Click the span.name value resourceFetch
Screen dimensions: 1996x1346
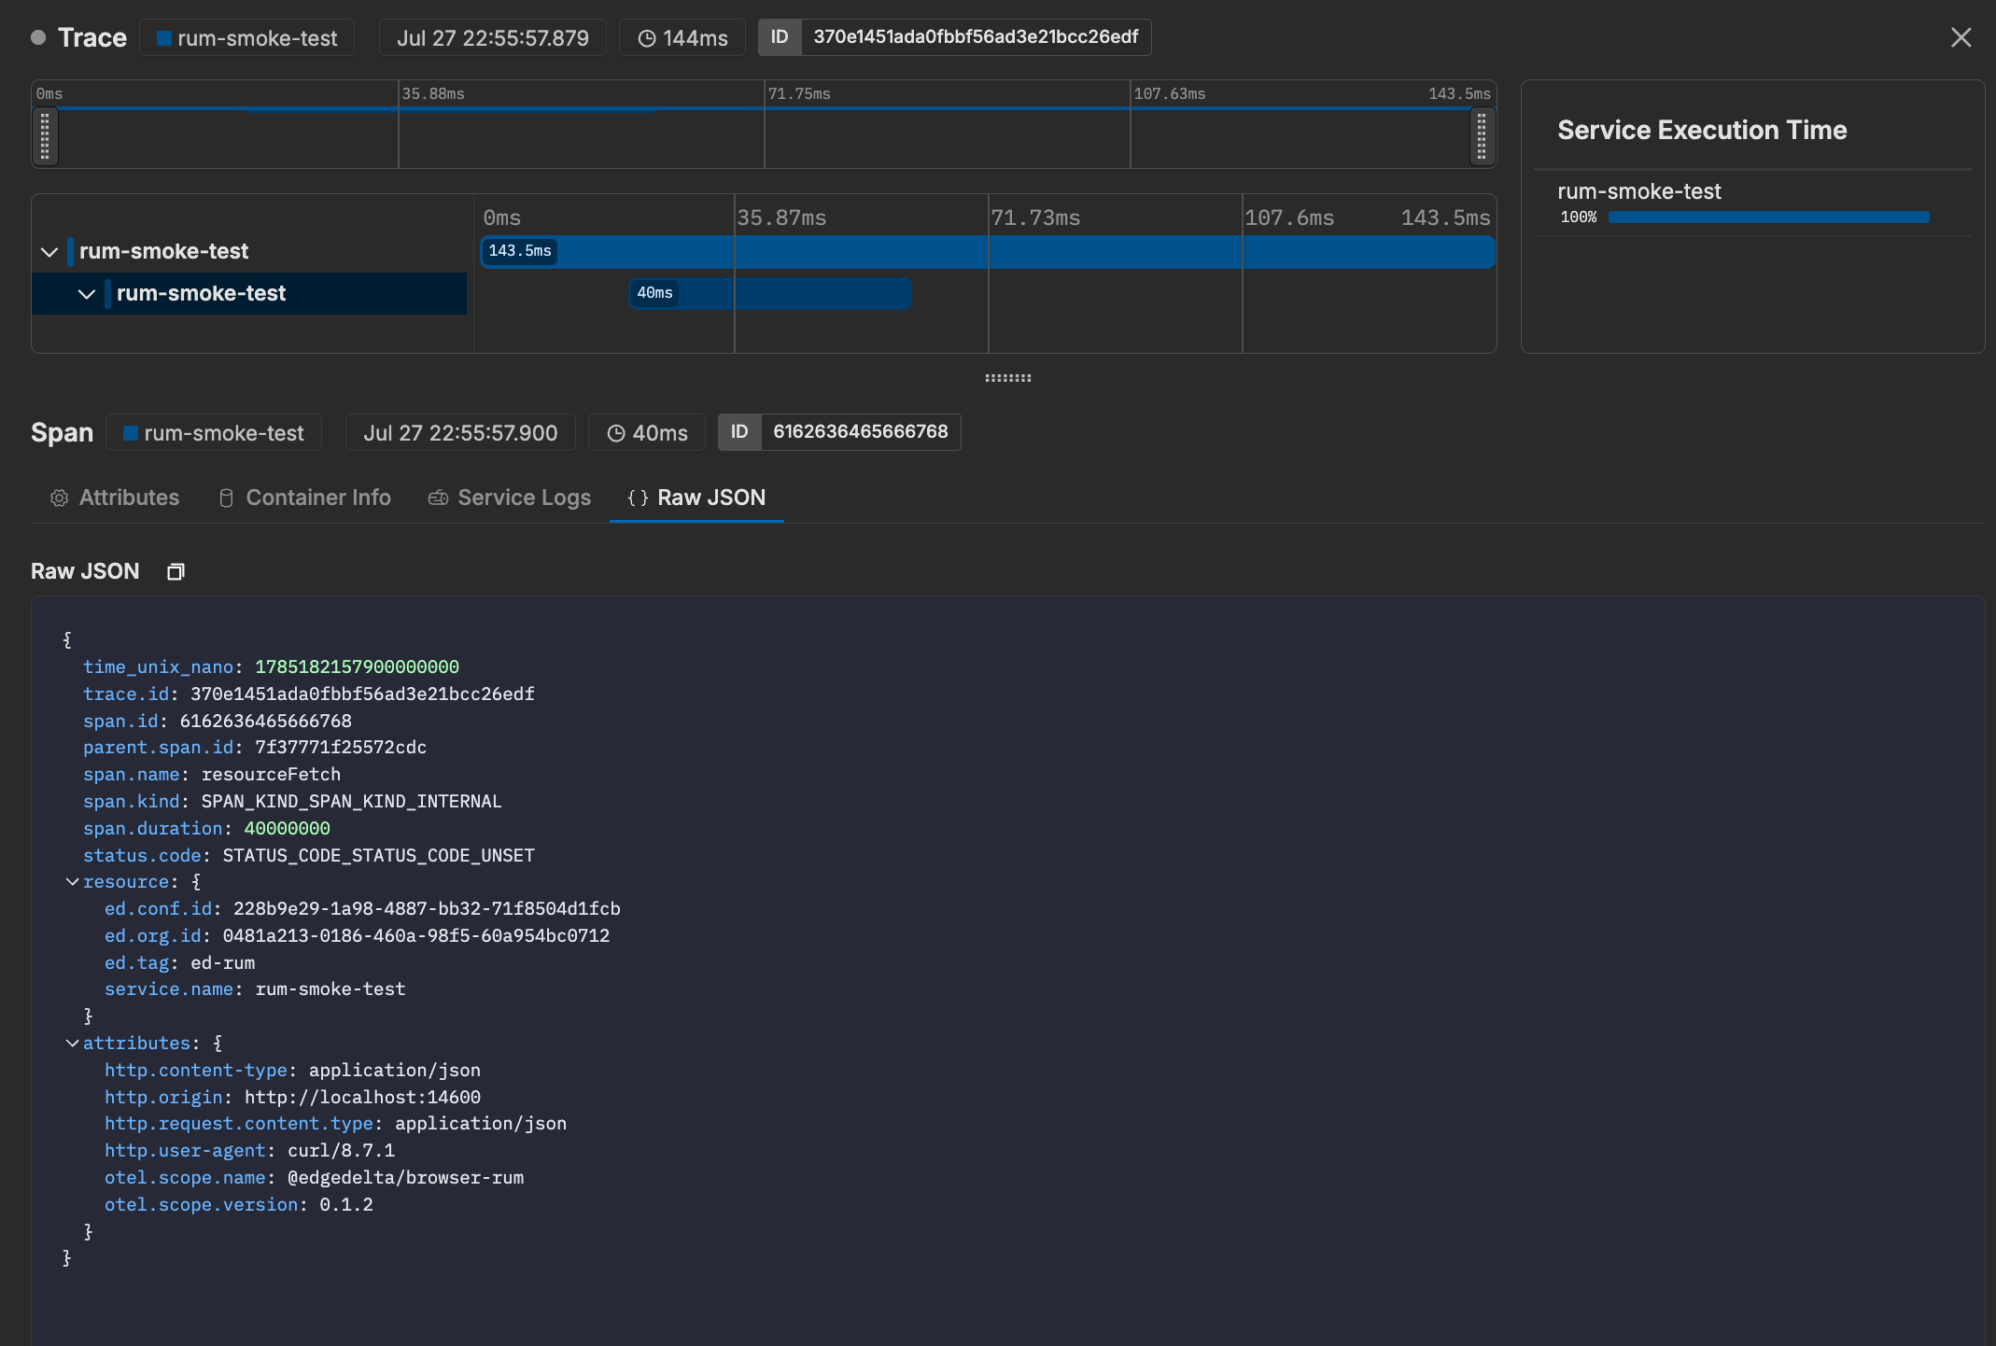[271, 775]
